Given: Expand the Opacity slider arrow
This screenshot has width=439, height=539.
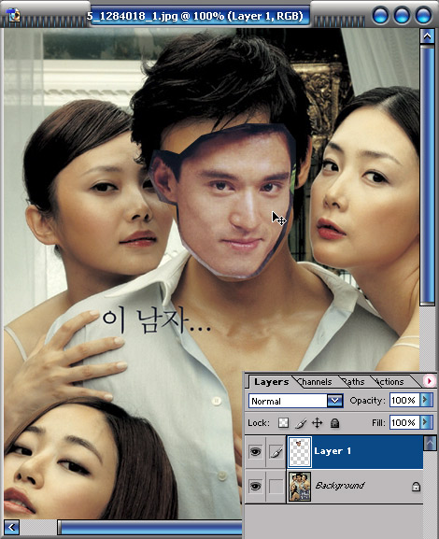Looking at the screenshot, I should coord(426,400).
